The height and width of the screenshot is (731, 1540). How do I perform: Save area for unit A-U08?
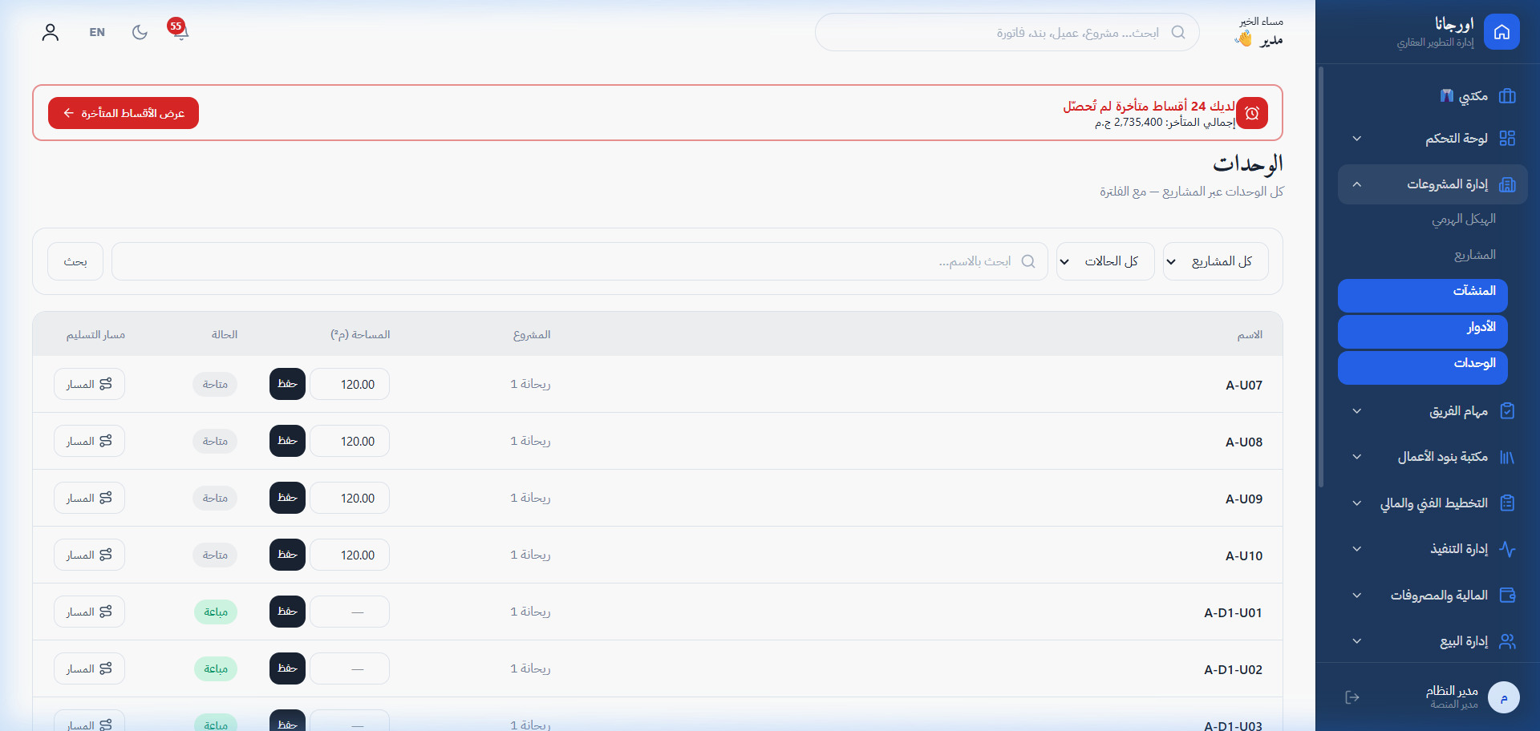pyautogui.click(x=287, y=441)
